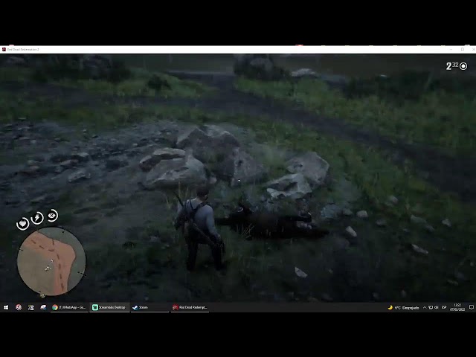Click the circular minimap

[51, 262]
